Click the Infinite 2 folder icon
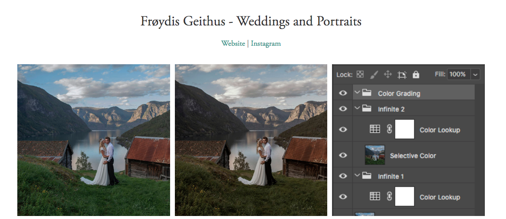The image size is (506, 219). point(366,109)
